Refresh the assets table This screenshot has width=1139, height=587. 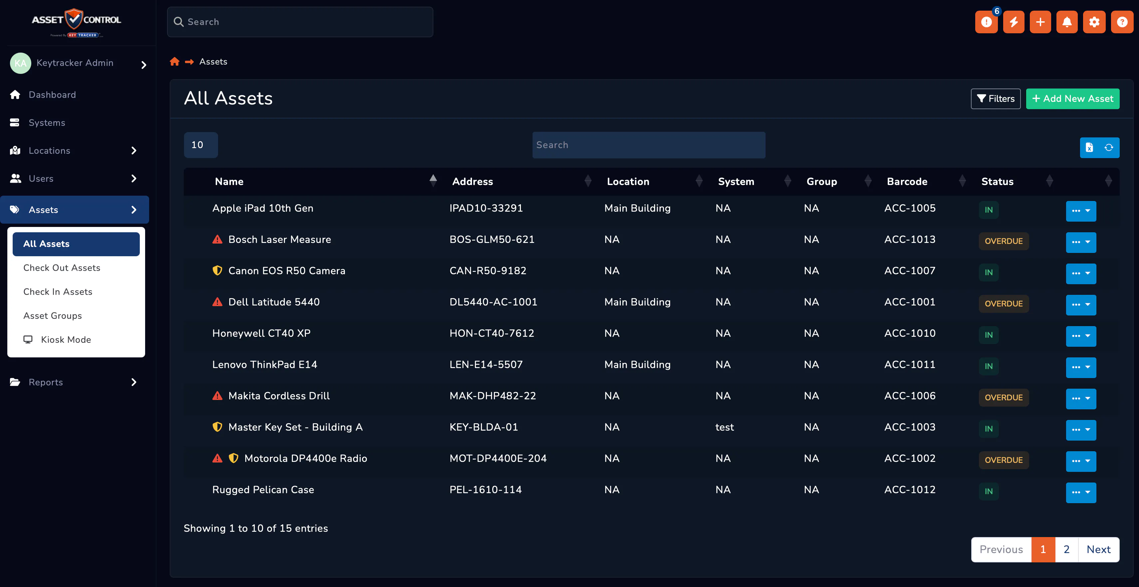1109,148
